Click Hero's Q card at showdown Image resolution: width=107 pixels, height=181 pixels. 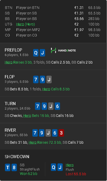point(53,167)
